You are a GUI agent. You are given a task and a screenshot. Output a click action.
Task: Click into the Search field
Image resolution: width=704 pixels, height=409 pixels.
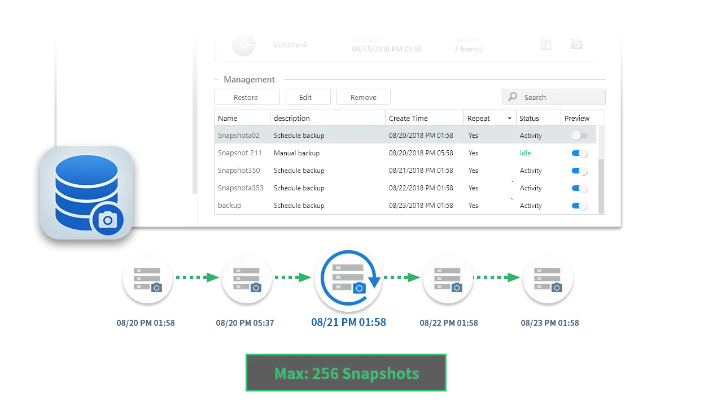(554, 97)
